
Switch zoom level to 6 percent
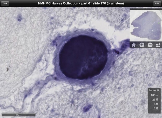(157, 104)
